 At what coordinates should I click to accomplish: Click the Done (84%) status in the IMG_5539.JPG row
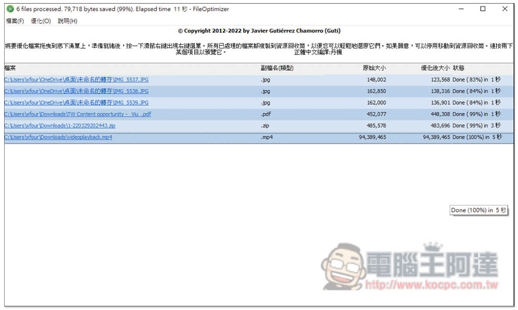477,103
